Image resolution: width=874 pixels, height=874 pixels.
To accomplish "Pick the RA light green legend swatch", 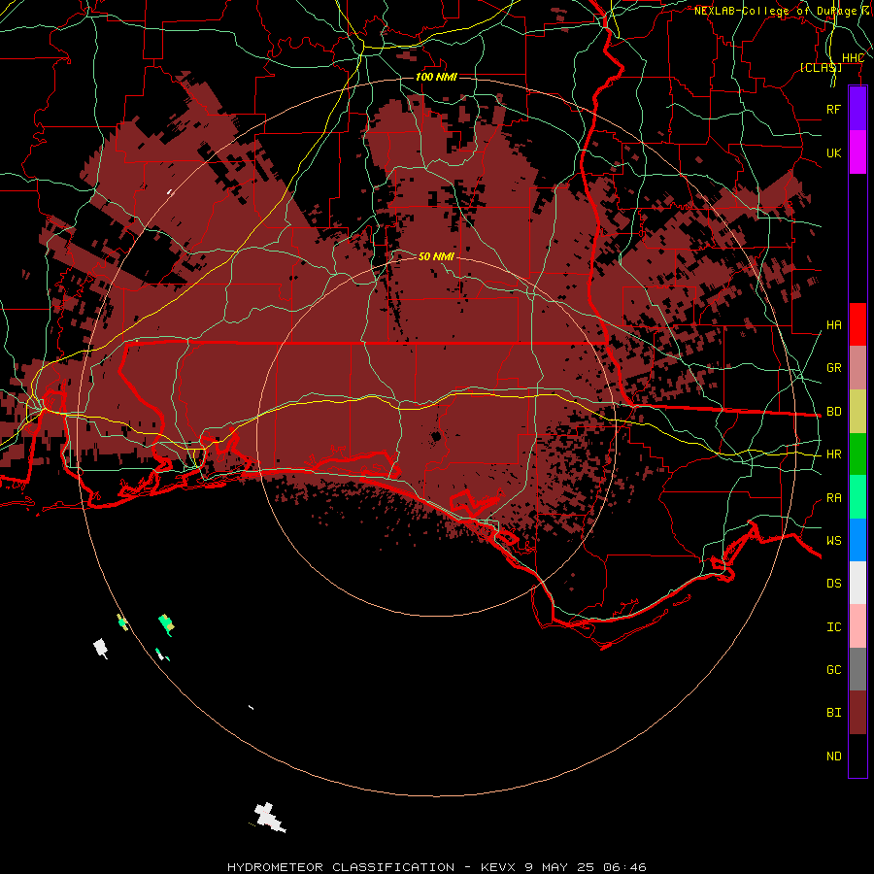I will pos(857,497).
